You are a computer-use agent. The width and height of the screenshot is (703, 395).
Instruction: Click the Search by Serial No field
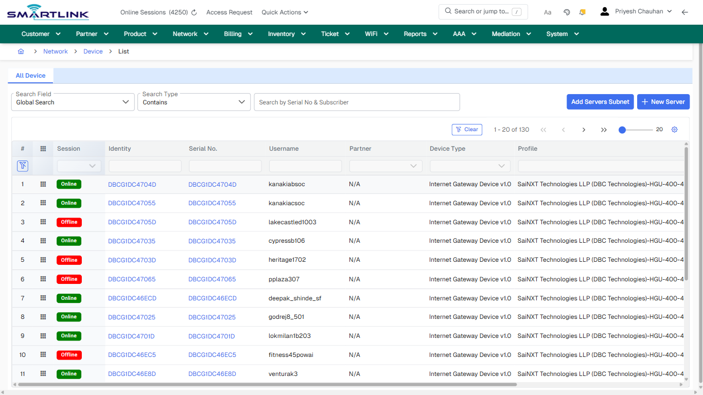point(357,102)
